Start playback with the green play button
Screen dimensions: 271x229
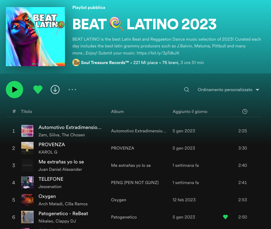click(x=14, y=90)
